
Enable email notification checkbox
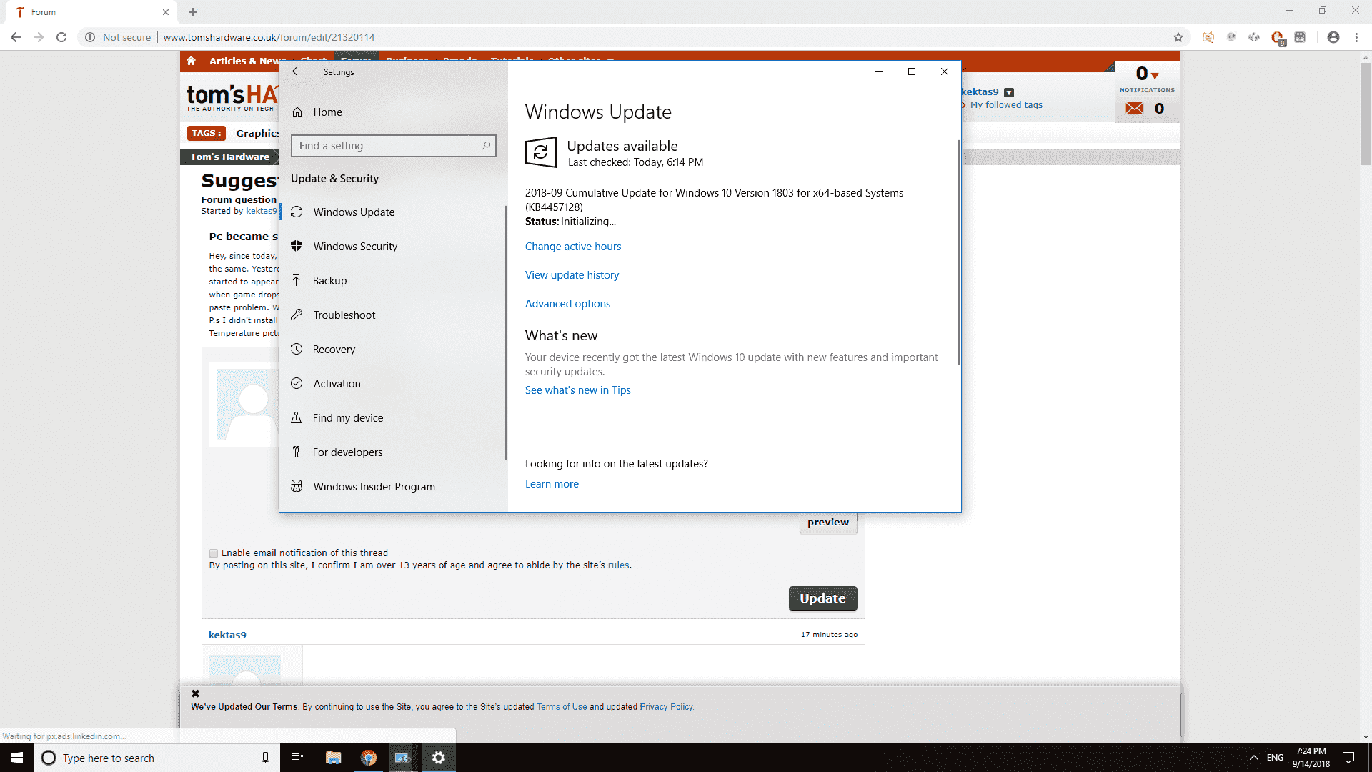pyautogui.click(x=213, y=553)
